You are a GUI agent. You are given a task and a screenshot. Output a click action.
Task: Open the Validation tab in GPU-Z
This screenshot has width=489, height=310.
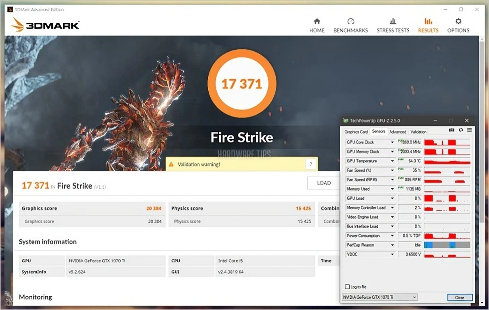[x=418, y=132]
